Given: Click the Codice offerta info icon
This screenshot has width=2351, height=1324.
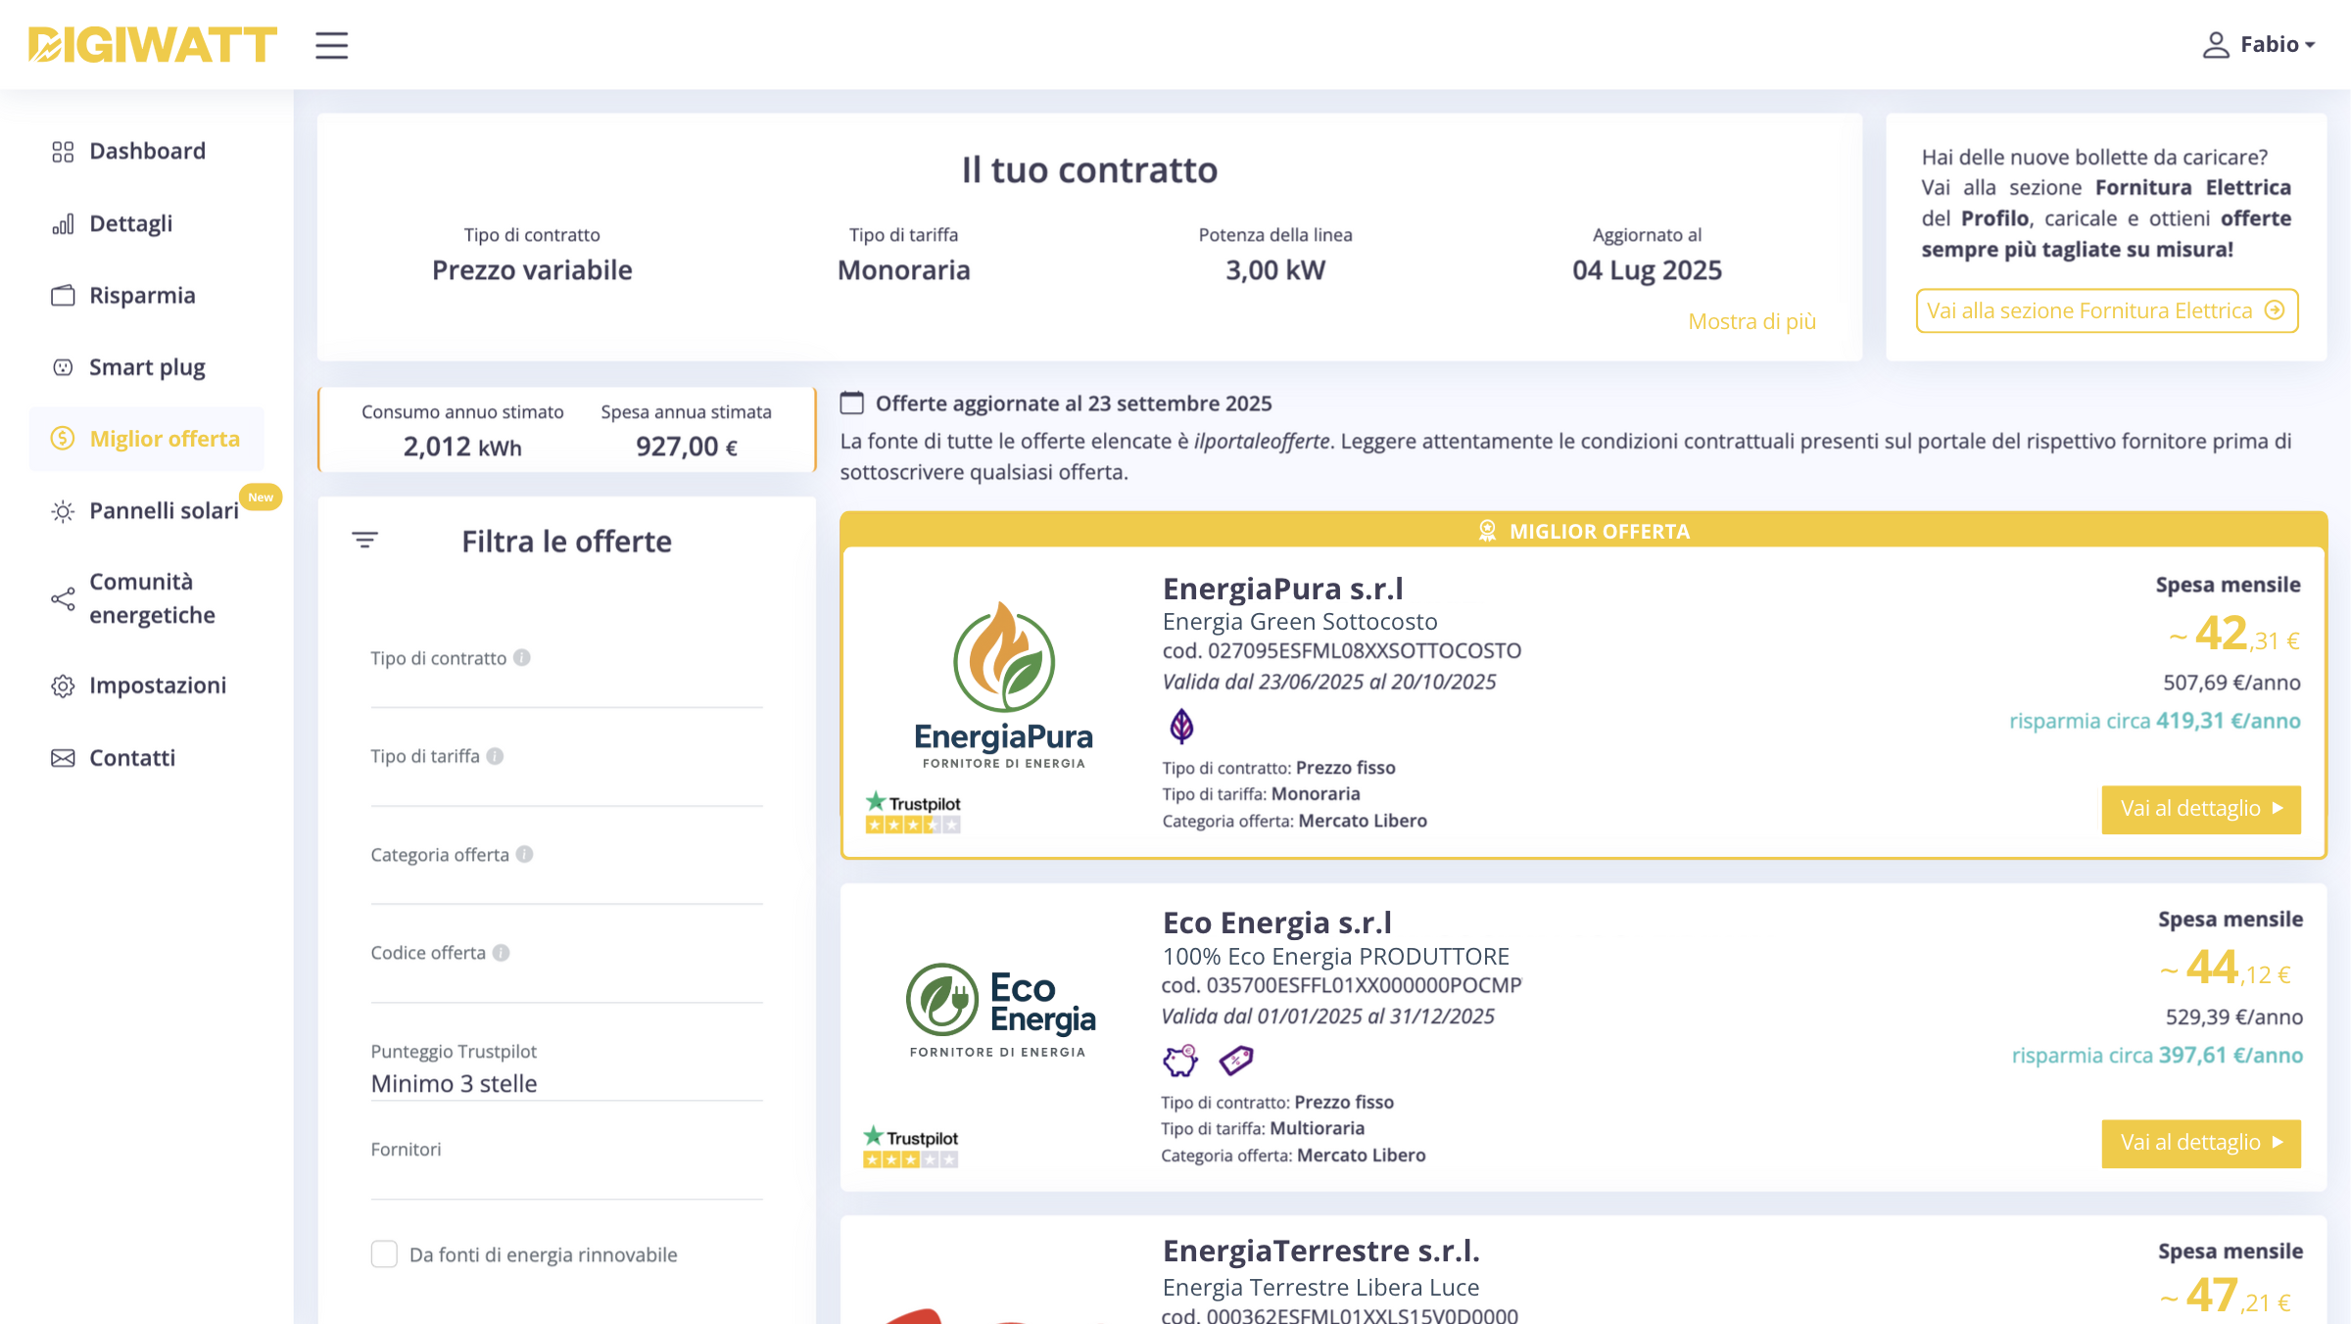Looking at the screenshot, I should point(501,953).
